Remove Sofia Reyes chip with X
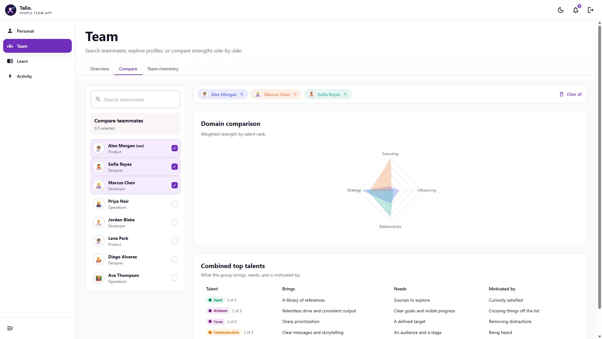Screen dimensions: 602x339 pyautogui.click(x=345, y=94)
